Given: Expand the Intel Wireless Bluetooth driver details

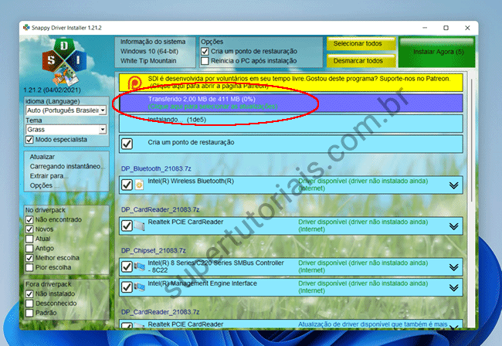Looking at the screenshot, I should (x=453, y=185).
